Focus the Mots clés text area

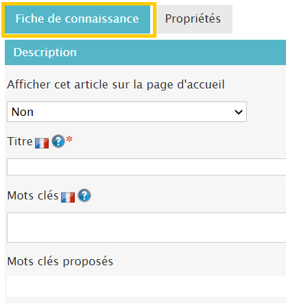(147, 228)
